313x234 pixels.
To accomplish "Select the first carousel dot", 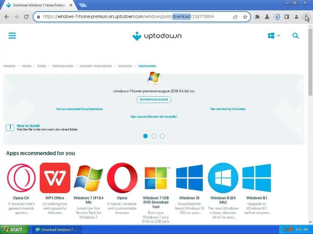I will (x=145, y=136).
